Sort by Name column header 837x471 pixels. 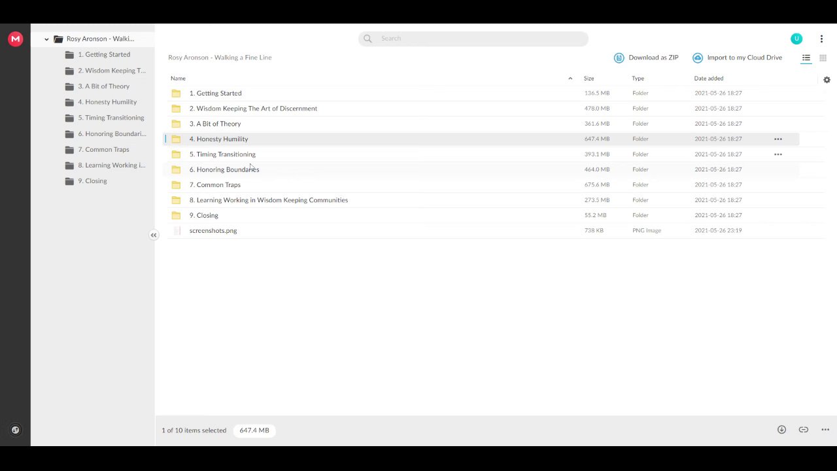coord(178,78)
